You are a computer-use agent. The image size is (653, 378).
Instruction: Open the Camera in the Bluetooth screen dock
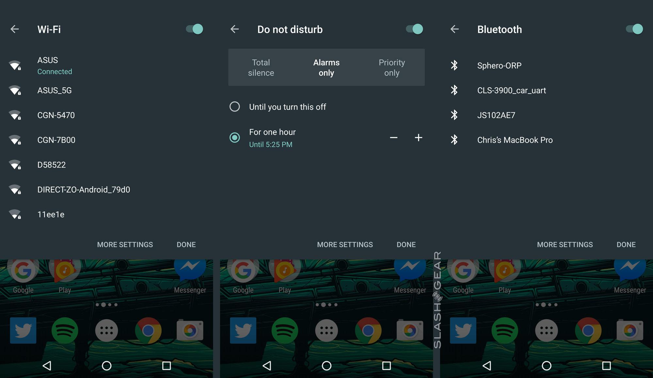(x=630, y=330)
